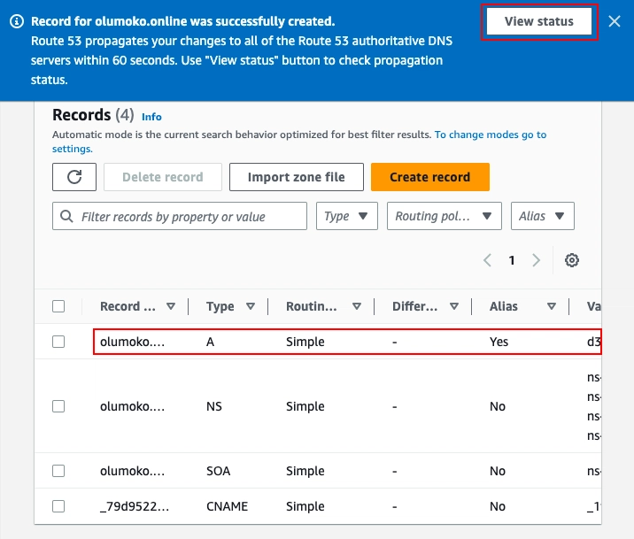Image resolution: width=634 pixels, height=539 pixels.
Task: Click the refresh records icon button
Action: (x=74, y=177)
